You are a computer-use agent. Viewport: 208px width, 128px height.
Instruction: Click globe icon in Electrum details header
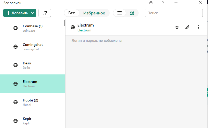click(x=73, y=27)
